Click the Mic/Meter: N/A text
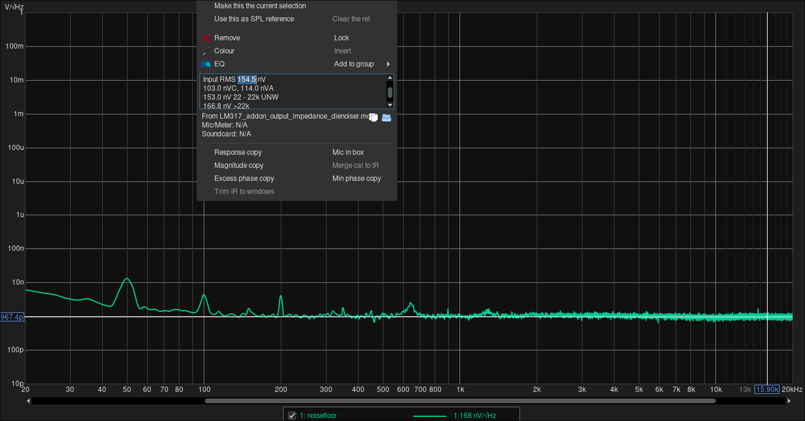The image size is (805, 421). [225, 125]
